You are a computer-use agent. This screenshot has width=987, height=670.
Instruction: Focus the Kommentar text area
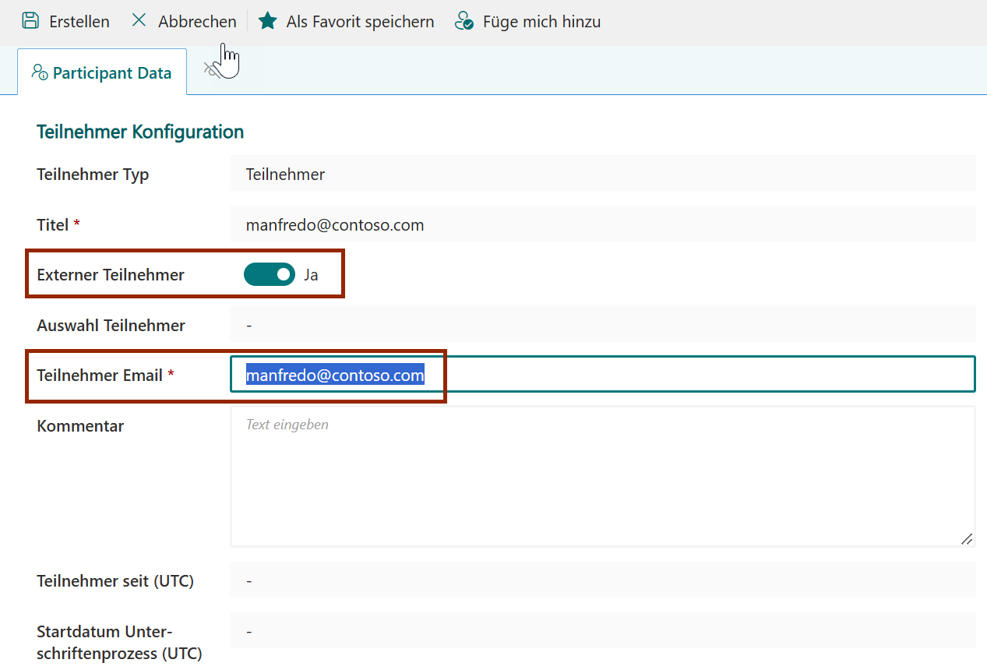[601, 477]
